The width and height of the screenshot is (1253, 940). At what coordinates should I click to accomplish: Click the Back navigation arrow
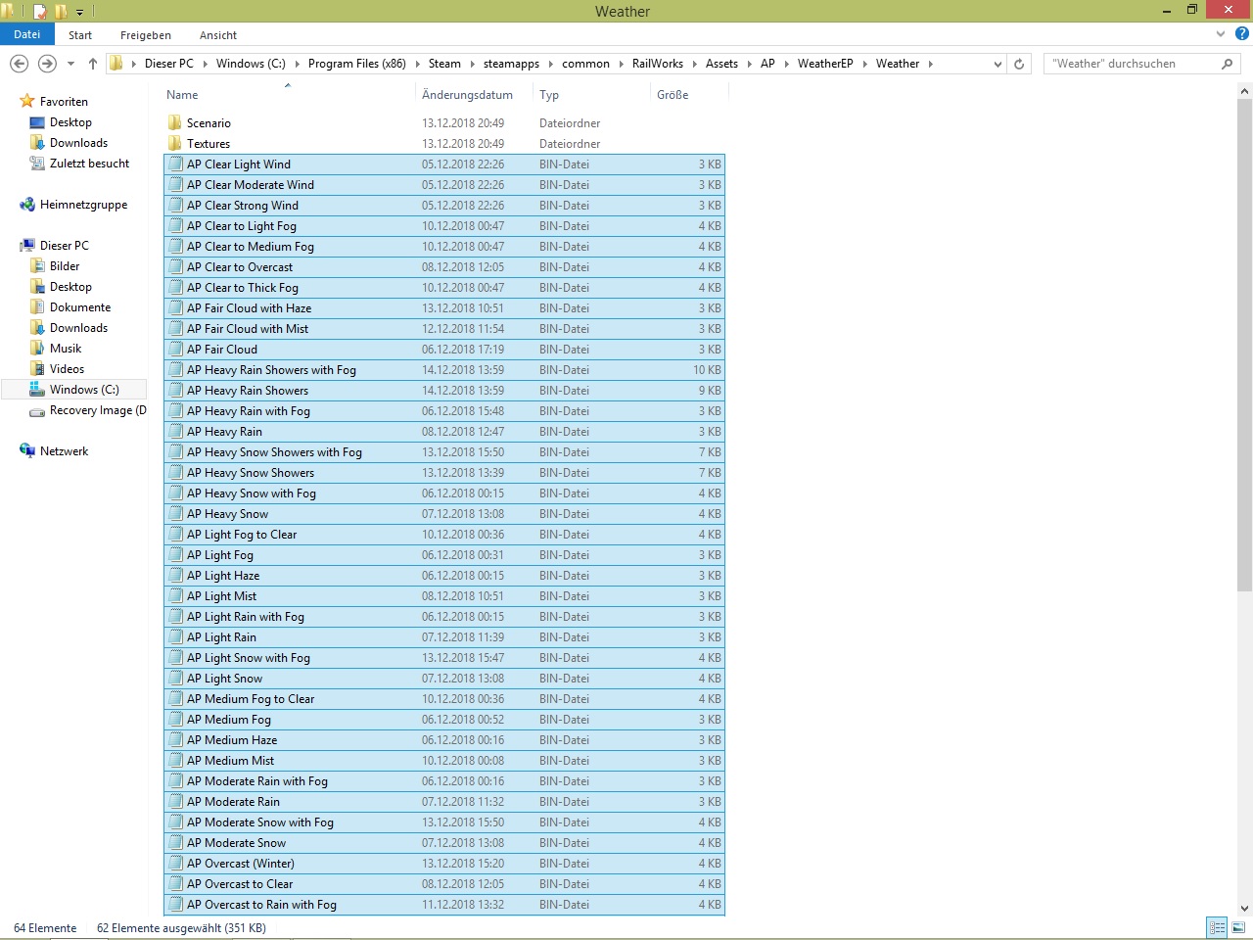tap(19, 64)
